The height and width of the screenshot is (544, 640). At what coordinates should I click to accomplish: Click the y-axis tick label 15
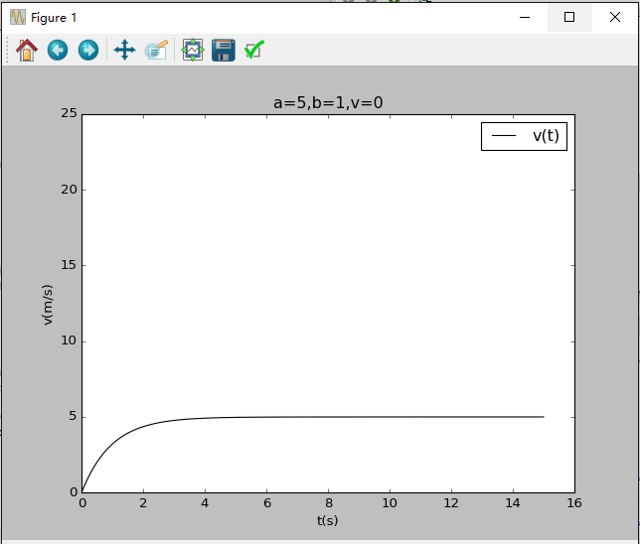tap(69, 265)
